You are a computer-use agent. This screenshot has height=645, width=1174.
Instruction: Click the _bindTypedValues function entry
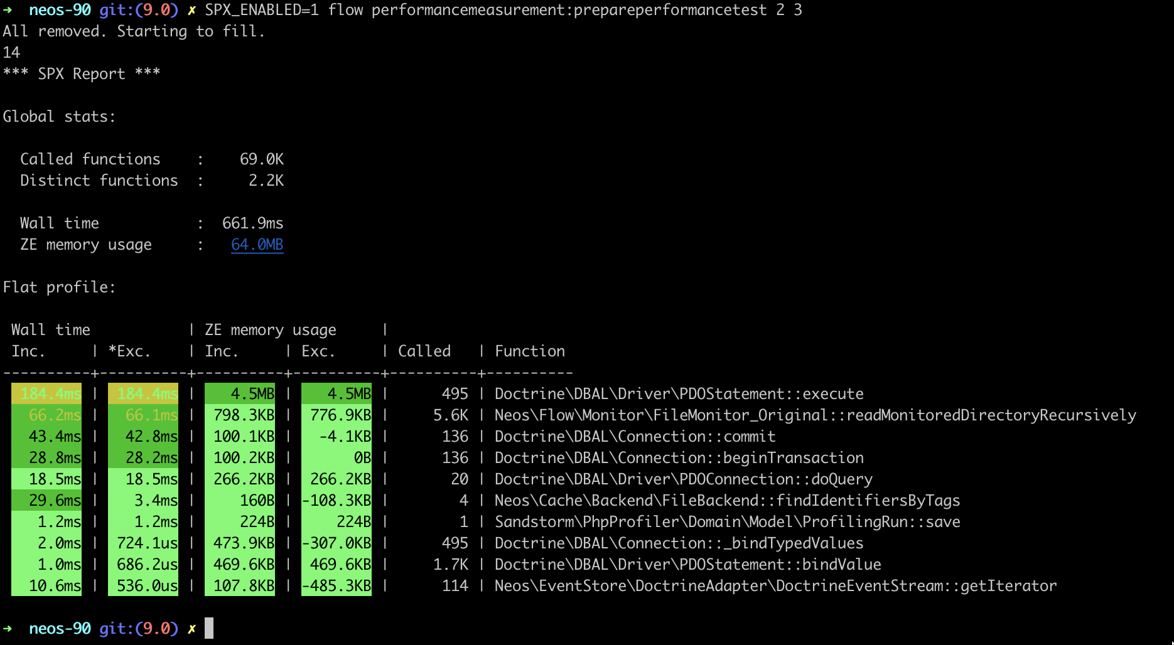click(679, 543)
